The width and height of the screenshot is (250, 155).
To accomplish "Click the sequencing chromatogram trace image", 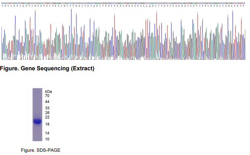I will click(123, 34).
